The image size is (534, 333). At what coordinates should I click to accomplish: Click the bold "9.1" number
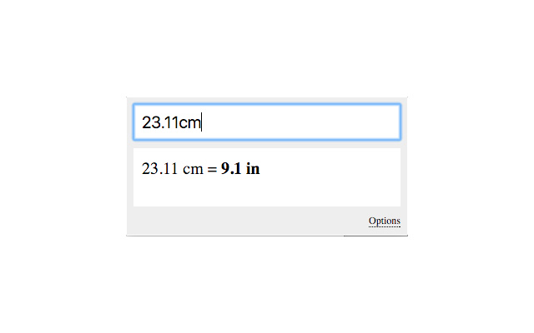(x=231, y=169)
